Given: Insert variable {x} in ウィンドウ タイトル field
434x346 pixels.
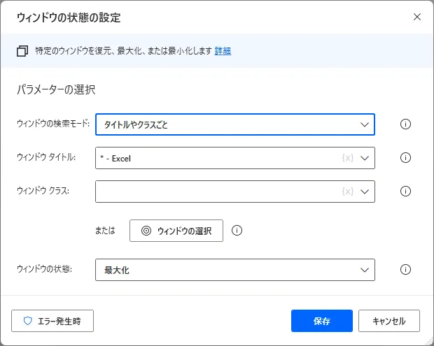Looking at the screenshot, I should (347, 158).
